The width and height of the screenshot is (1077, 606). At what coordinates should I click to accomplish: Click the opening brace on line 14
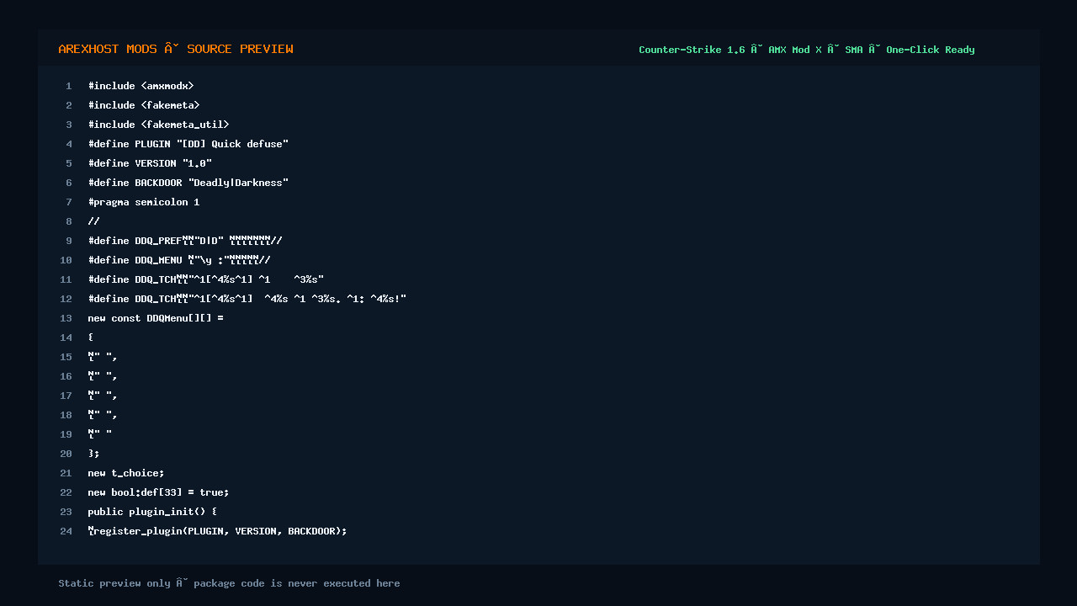pyautogui.click(x=91, y=338)
